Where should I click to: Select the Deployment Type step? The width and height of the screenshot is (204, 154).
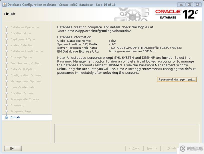[23, 39]
